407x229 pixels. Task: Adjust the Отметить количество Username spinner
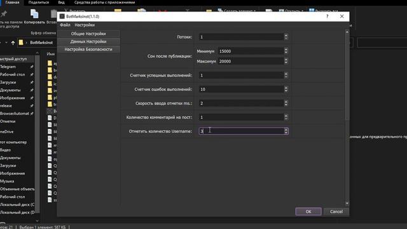[286, 131]
